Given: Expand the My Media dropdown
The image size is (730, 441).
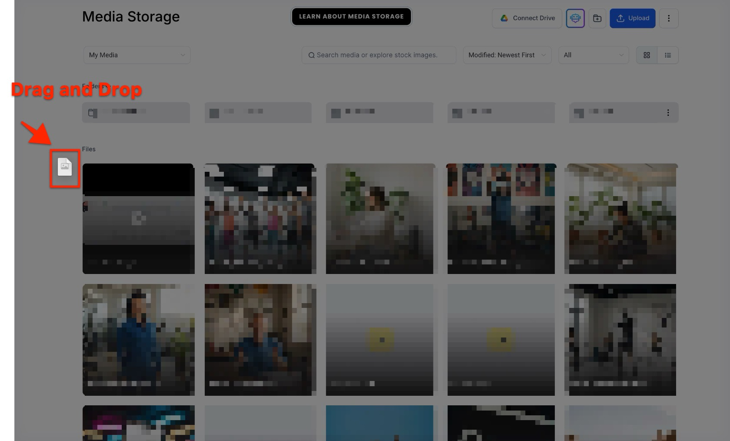Looking at the screenshot, I should click(x=137, y=55).
